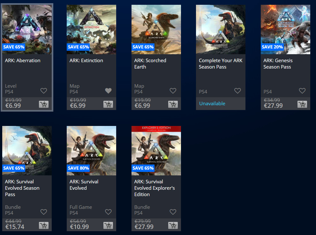Toggle wishlist heart for ARK: Aberration
316x235 pixels.
(x=44, y=91)
